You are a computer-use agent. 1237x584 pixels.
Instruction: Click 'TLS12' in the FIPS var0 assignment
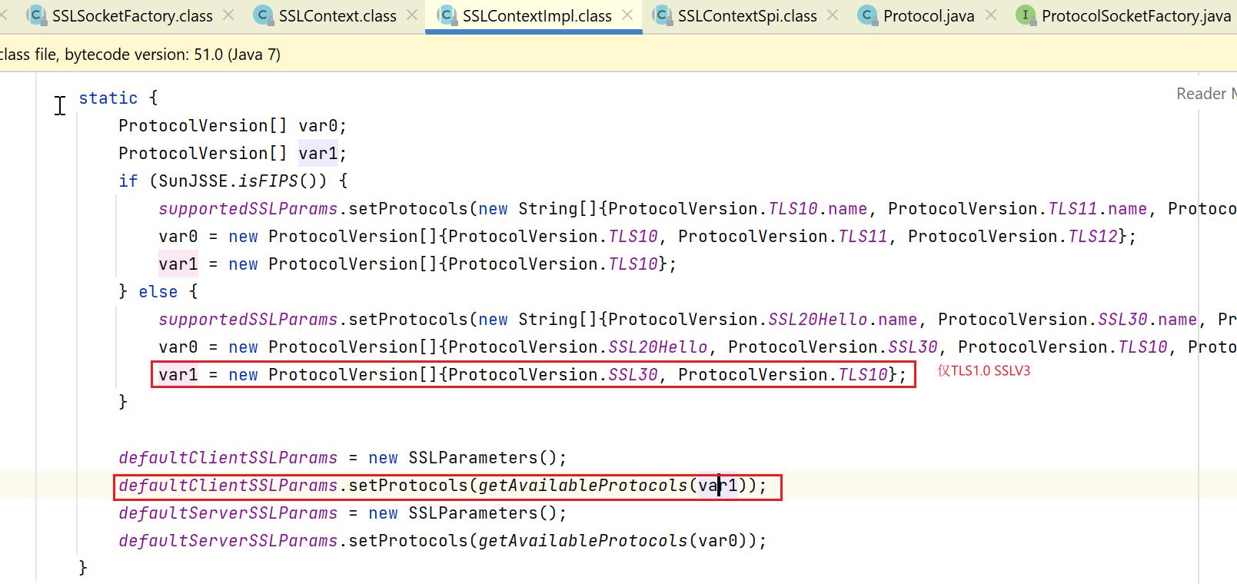pyautogui.click(x=1092, y=237)
